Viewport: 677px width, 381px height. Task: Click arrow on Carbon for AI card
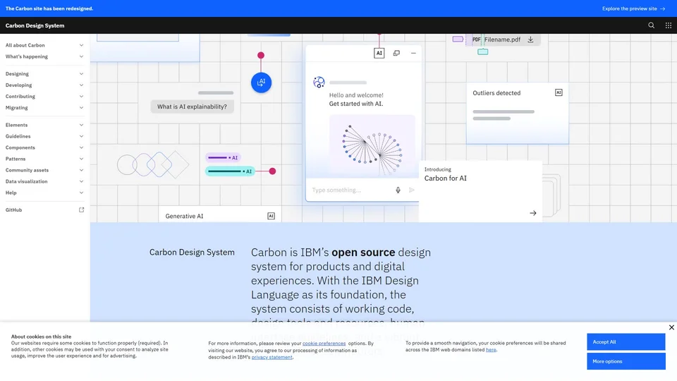pos(533,213)
